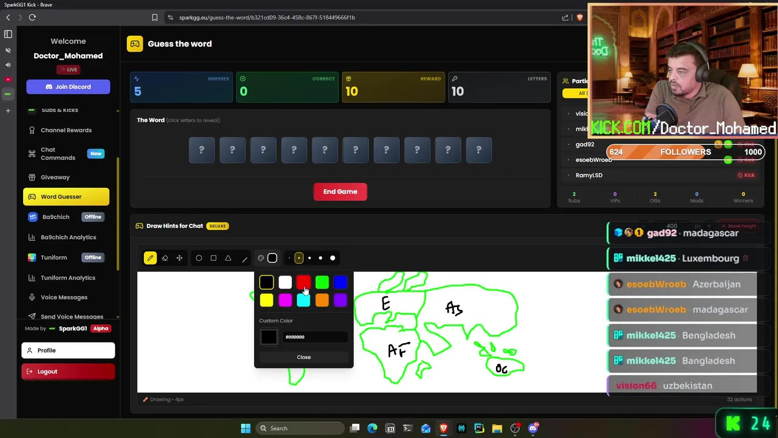Choose the largest brush size dot
778x438 pixels.
(332, 258)
